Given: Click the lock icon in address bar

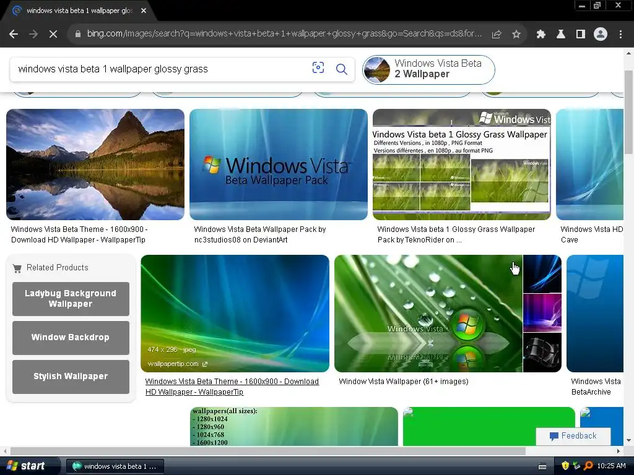Looking at the screenshot, I should (78, 35).
